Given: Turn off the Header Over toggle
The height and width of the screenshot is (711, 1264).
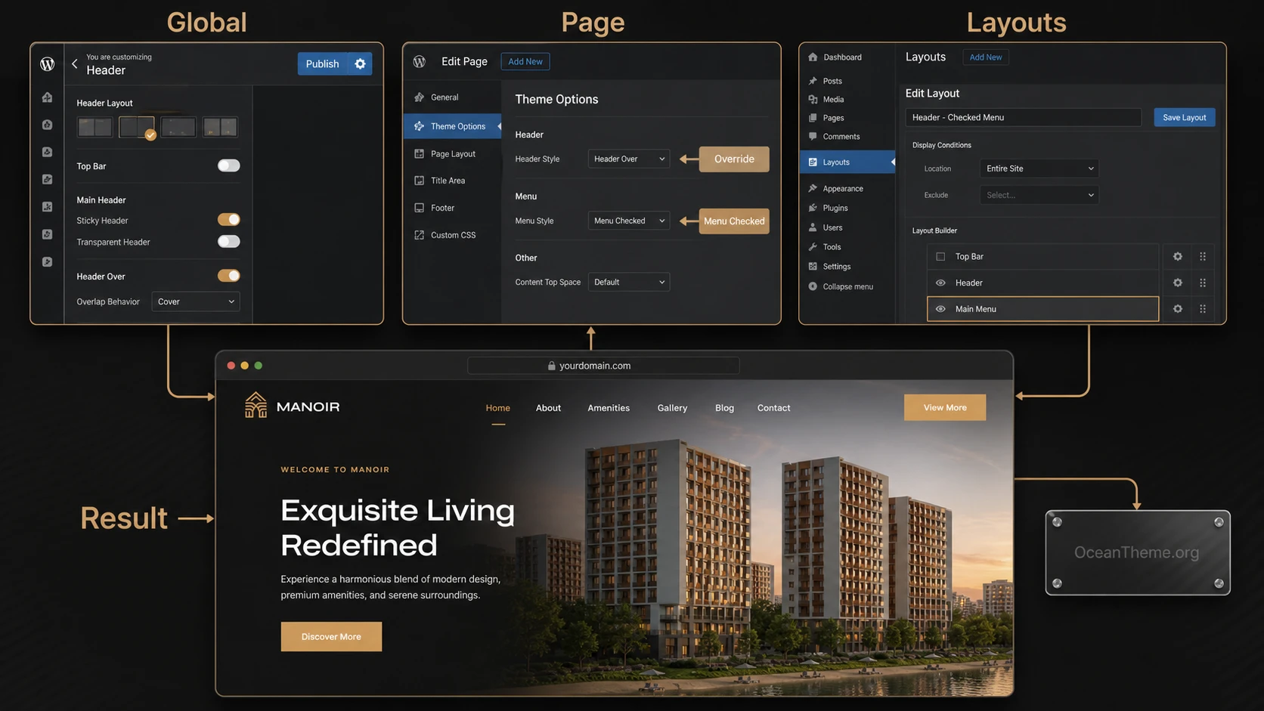Looking at the screenshot, I should (x=228, y=276).
